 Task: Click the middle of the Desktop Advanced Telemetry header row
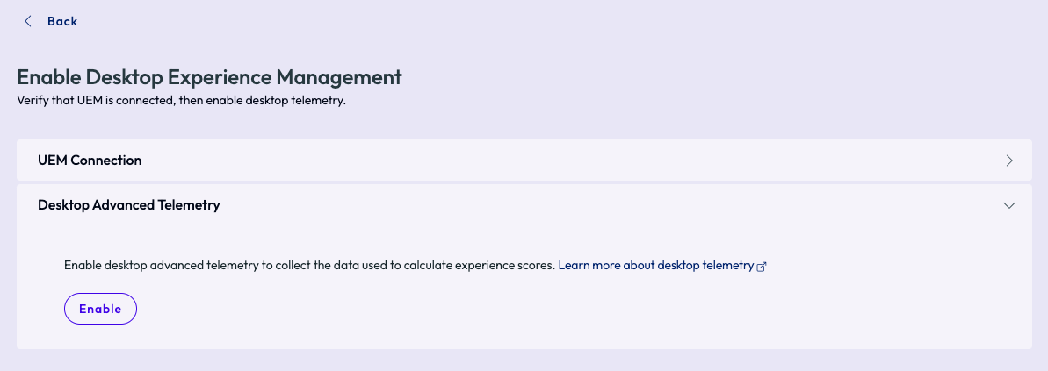coord(524,205)
